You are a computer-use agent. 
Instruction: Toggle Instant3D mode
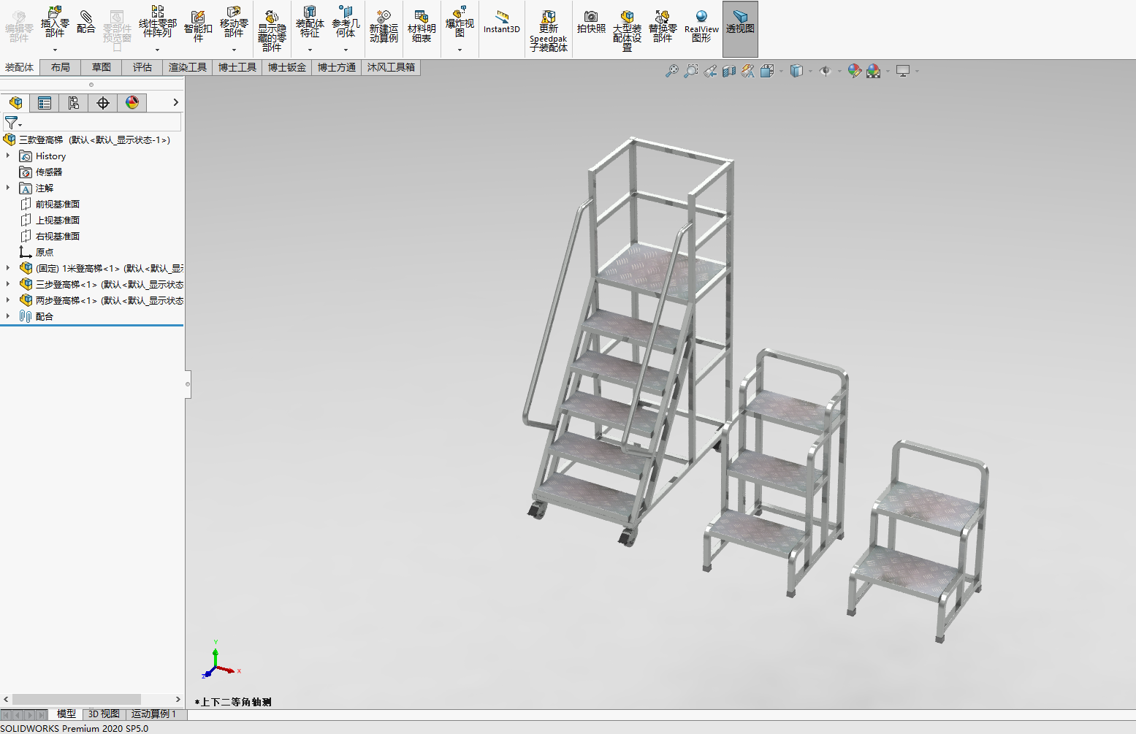[502, 22]
